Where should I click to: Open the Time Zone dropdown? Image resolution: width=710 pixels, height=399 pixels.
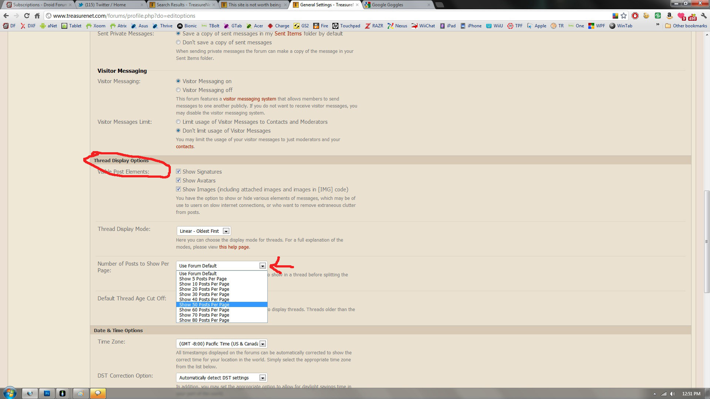222,344
